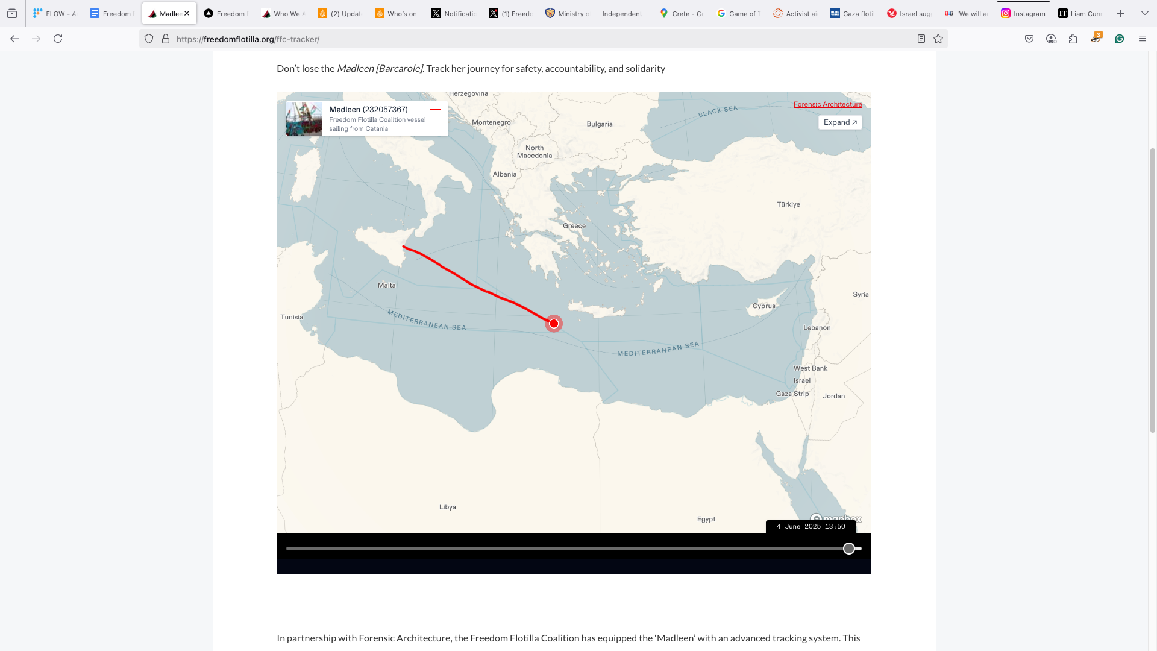1157x651 pixels.
Task: Toggle Reader View for the page
Action: coord(921,38)
